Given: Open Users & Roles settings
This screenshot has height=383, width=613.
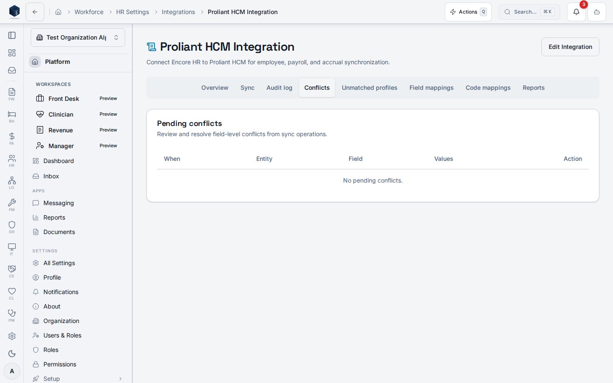Looking at the screenshot, I should tap(78, 335).
